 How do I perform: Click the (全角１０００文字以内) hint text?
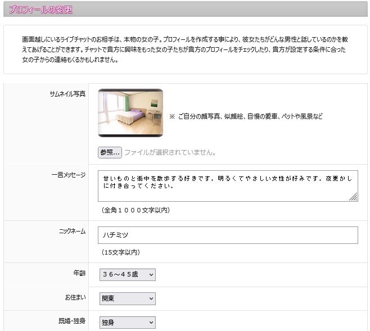pos(136,210)
